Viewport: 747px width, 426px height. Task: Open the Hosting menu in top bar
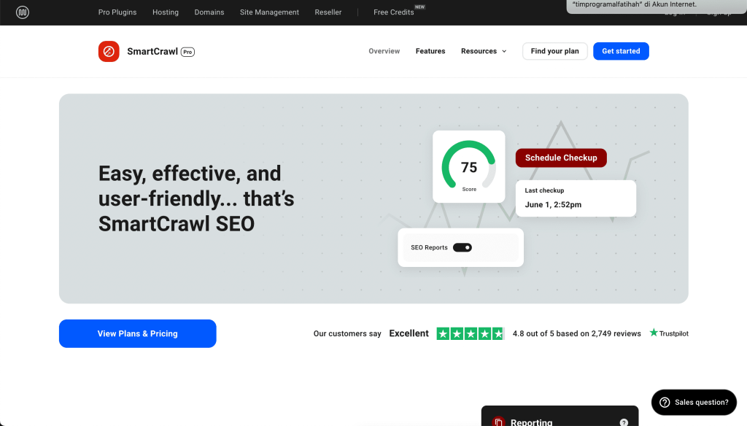point(166,12)
